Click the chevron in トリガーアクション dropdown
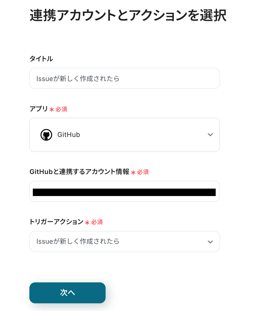Viewport: 271px width, 311px height. pyautogui.click(x=210, y=242)
